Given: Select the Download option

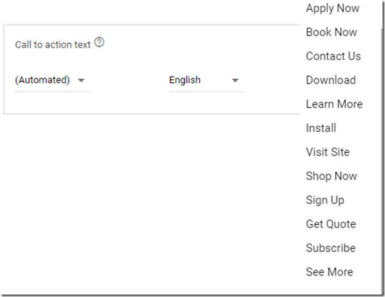Looking at the screenshot, I should click(x=330, y=80).
